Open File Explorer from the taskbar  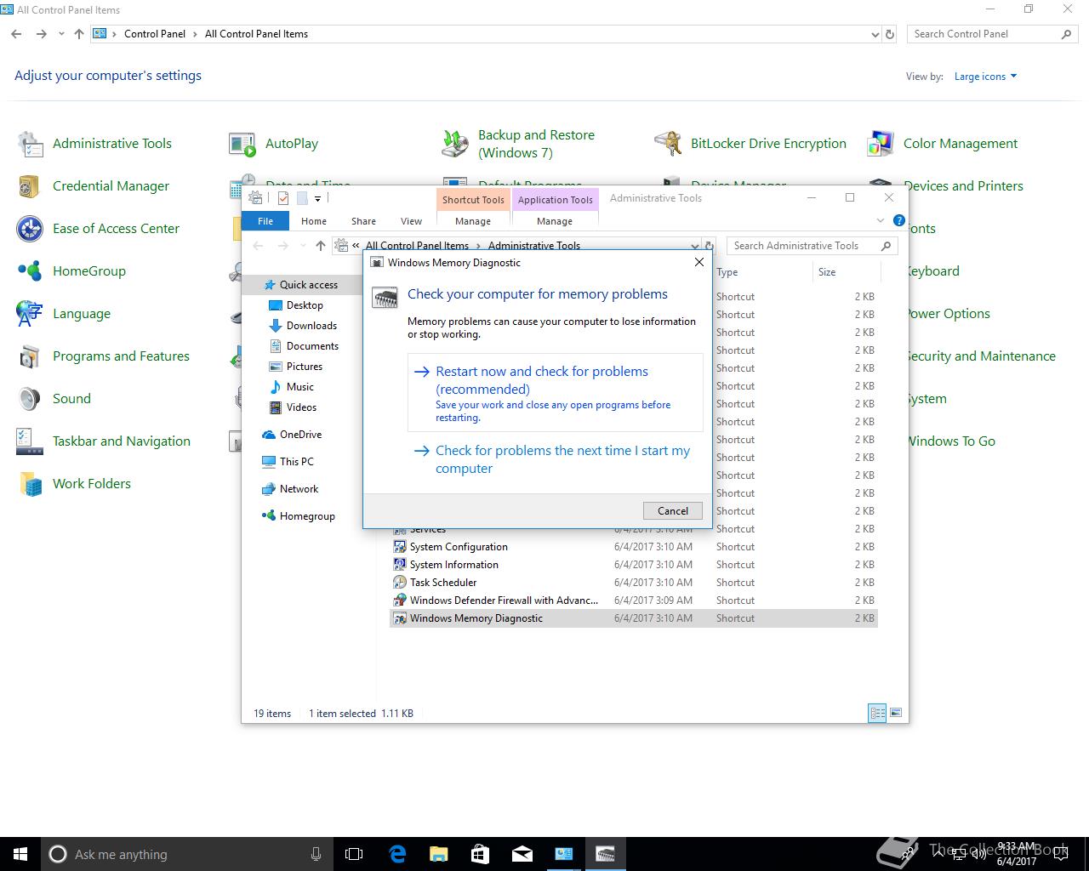point(438,854)
